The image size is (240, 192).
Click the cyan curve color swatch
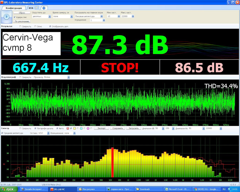[x=81, y=128]
